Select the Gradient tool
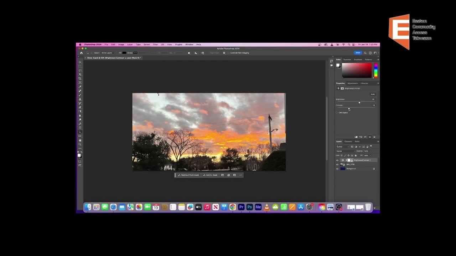The height and width of the screenshot is (256, 456). (80, 111)
